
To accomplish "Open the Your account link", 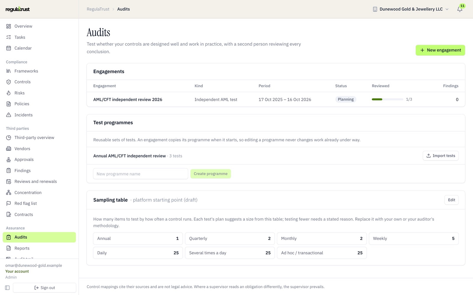I will click(x=17, y=271).
